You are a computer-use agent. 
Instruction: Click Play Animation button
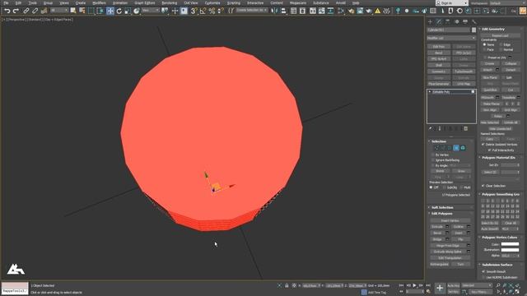414,285
